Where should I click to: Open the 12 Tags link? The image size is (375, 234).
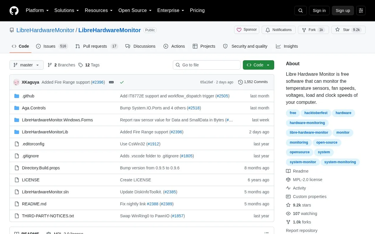pos(89,65)
